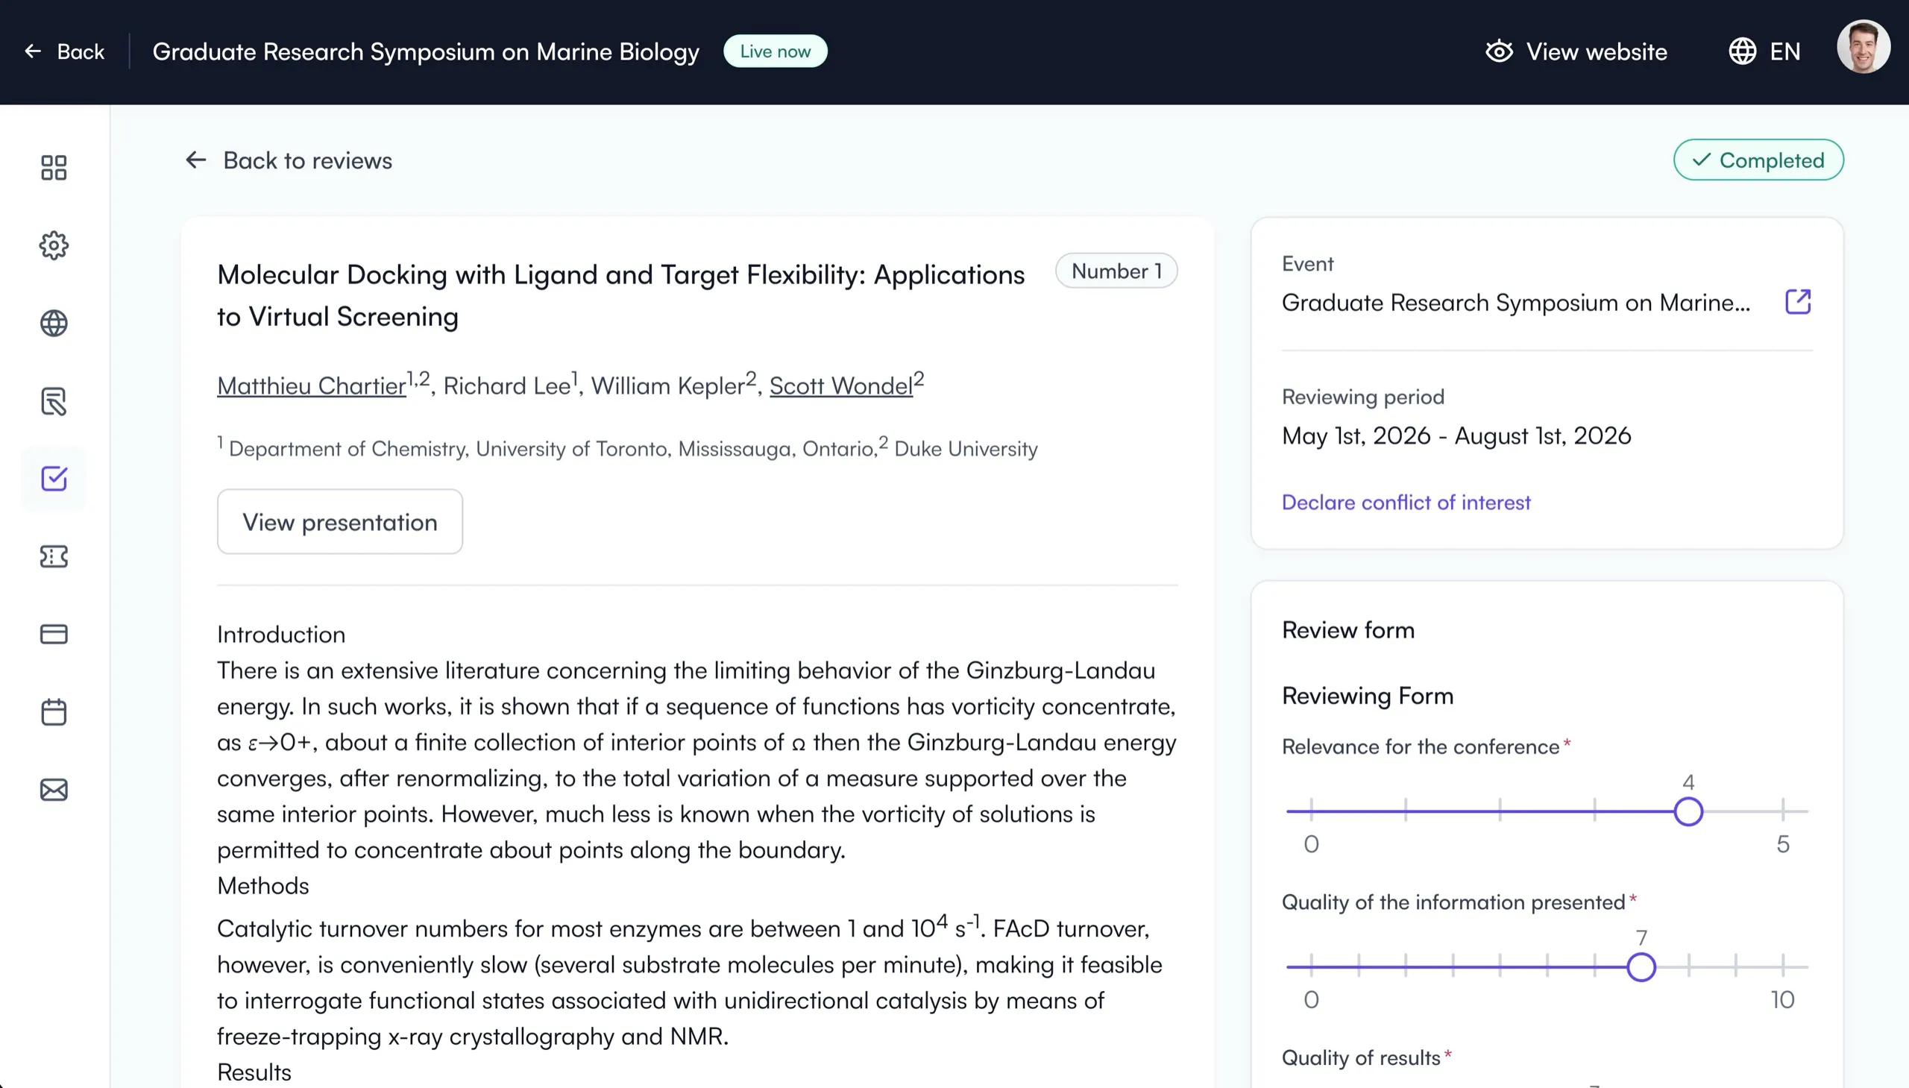1909x1088 pixels.
Task: Open the mail envelope icon in sidebar
Action: (54, 790)
